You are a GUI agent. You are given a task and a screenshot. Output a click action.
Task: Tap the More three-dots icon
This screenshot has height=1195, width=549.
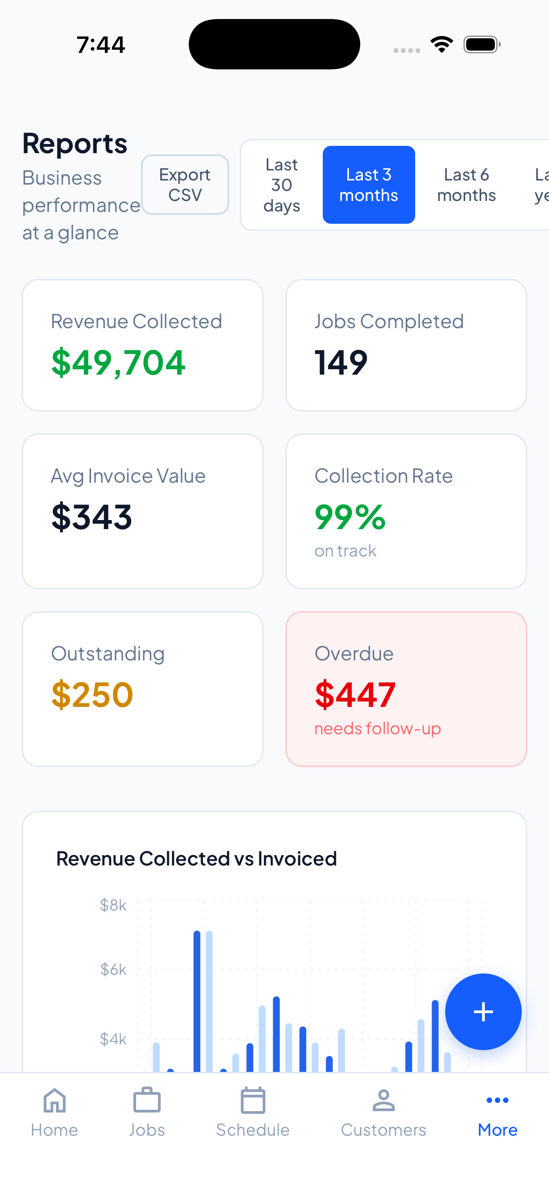pos(497,1100)
